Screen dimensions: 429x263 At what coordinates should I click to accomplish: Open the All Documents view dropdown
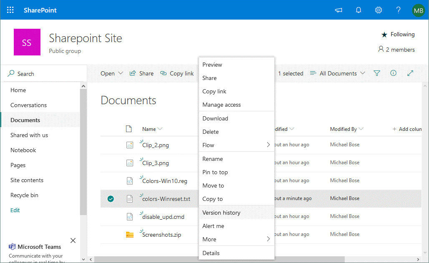[338, 73]
